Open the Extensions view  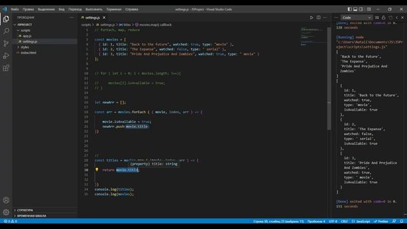tap(6, 68)
